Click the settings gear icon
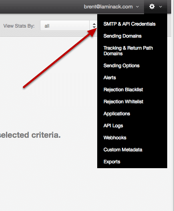The width and height of the screenshot is (174, 211). [x=152, y=6]
